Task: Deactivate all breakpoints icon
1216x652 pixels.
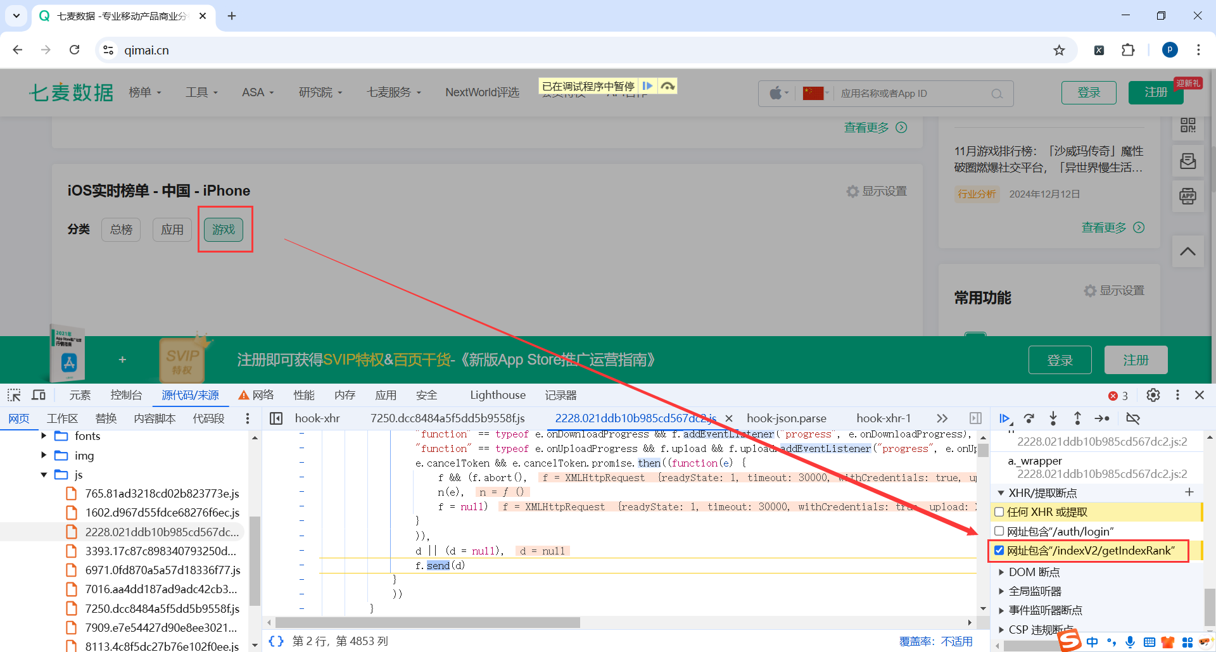Action: (x=1133, y=418)
